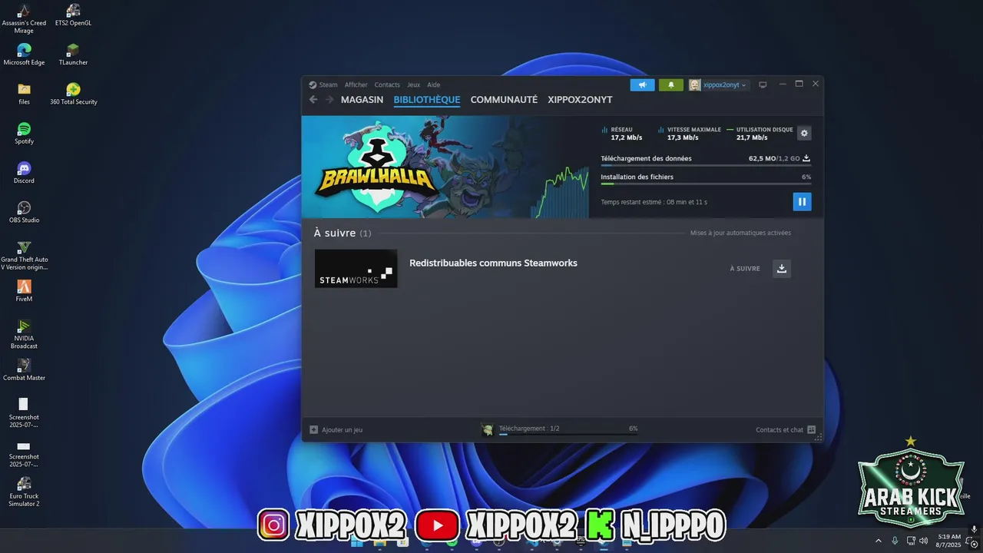
Task: Open the XIPPOX2ONYT profile tab
Action: tap(580, 100)
